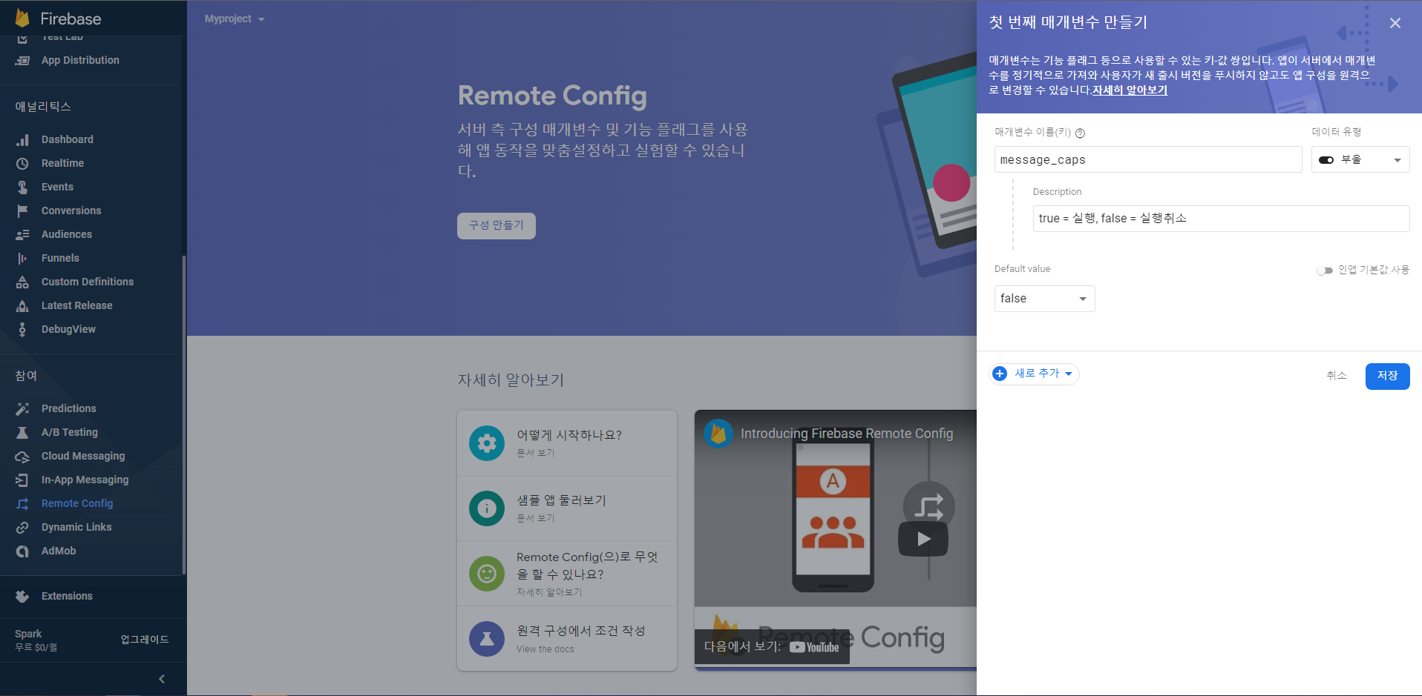Open A/B Testing in the sidebar

[x=70, y=432]
